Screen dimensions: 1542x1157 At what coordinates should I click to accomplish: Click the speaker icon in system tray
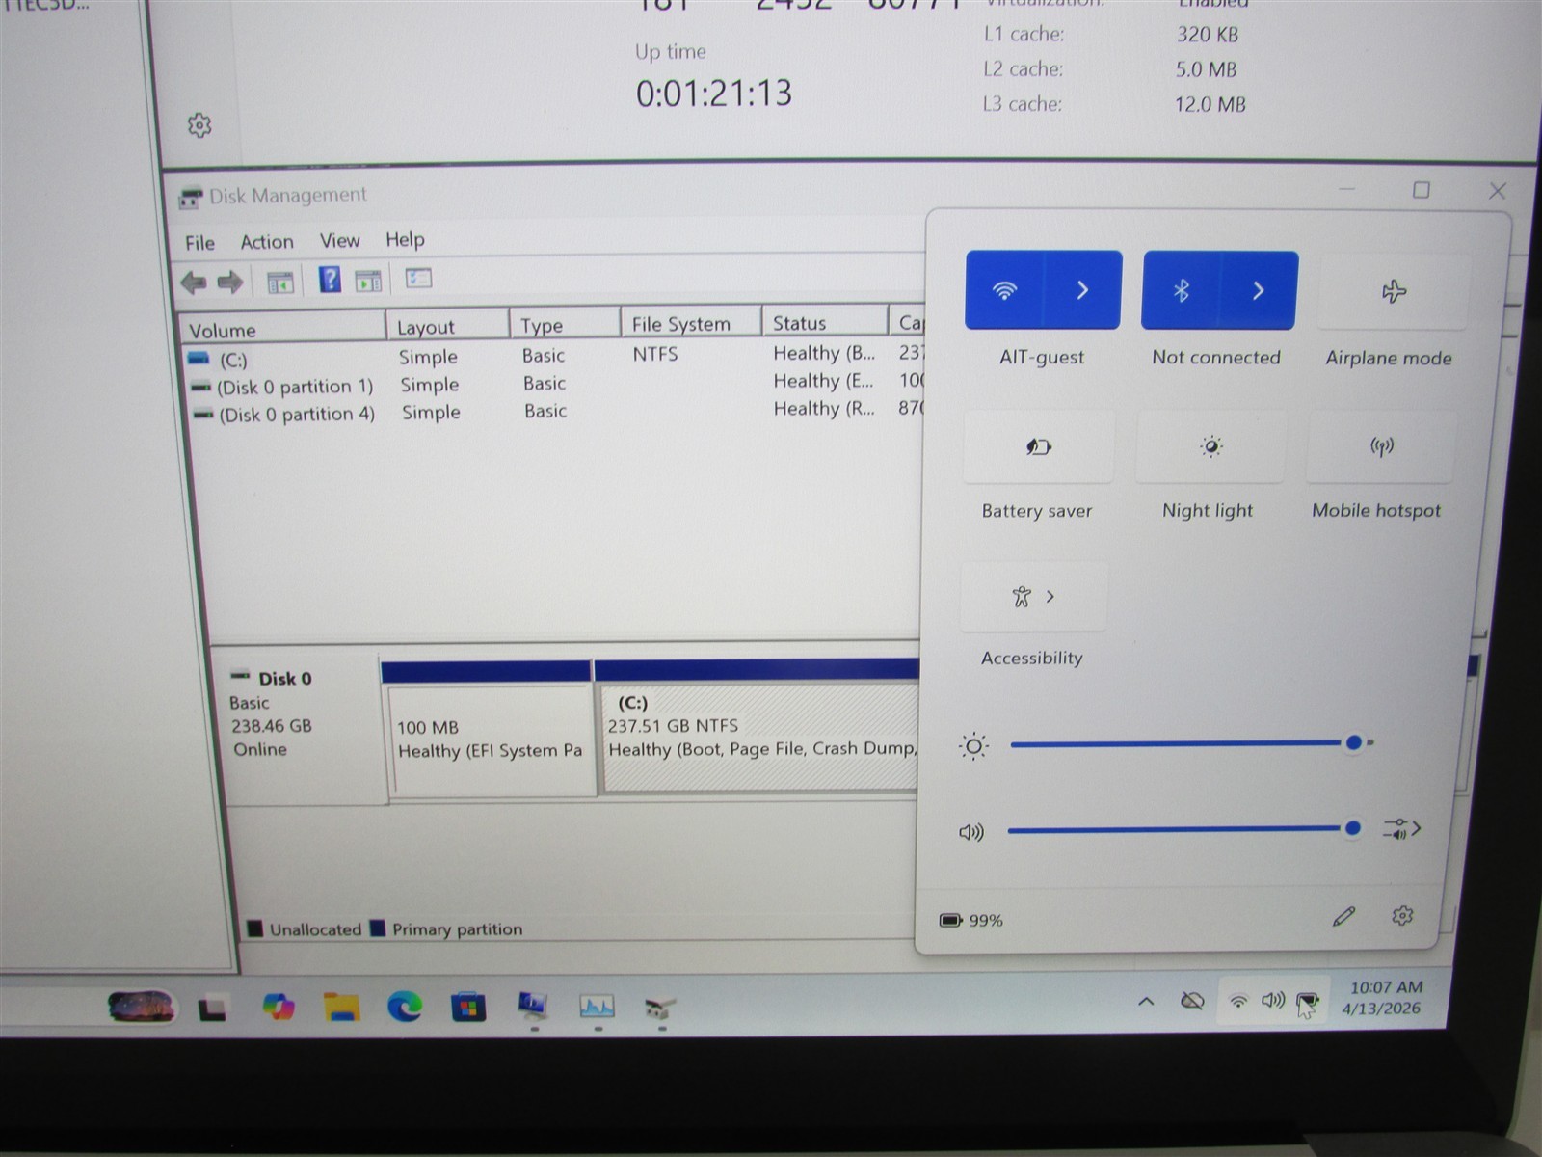tap(1273, 1001)
